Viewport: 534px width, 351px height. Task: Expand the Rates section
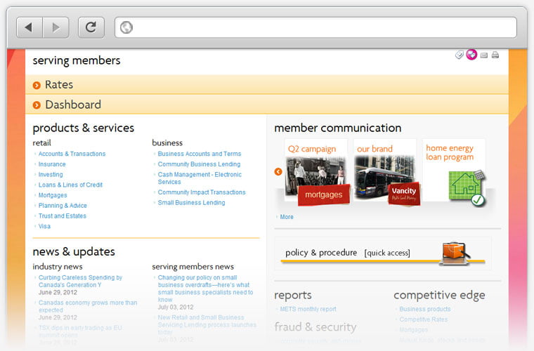[x=267, y=85]
